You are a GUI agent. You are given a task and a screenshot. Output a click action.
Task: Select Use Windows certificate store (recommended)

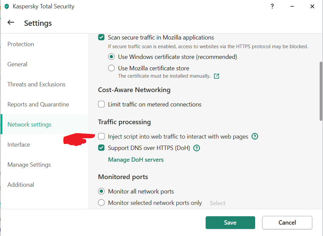(111, 57)
